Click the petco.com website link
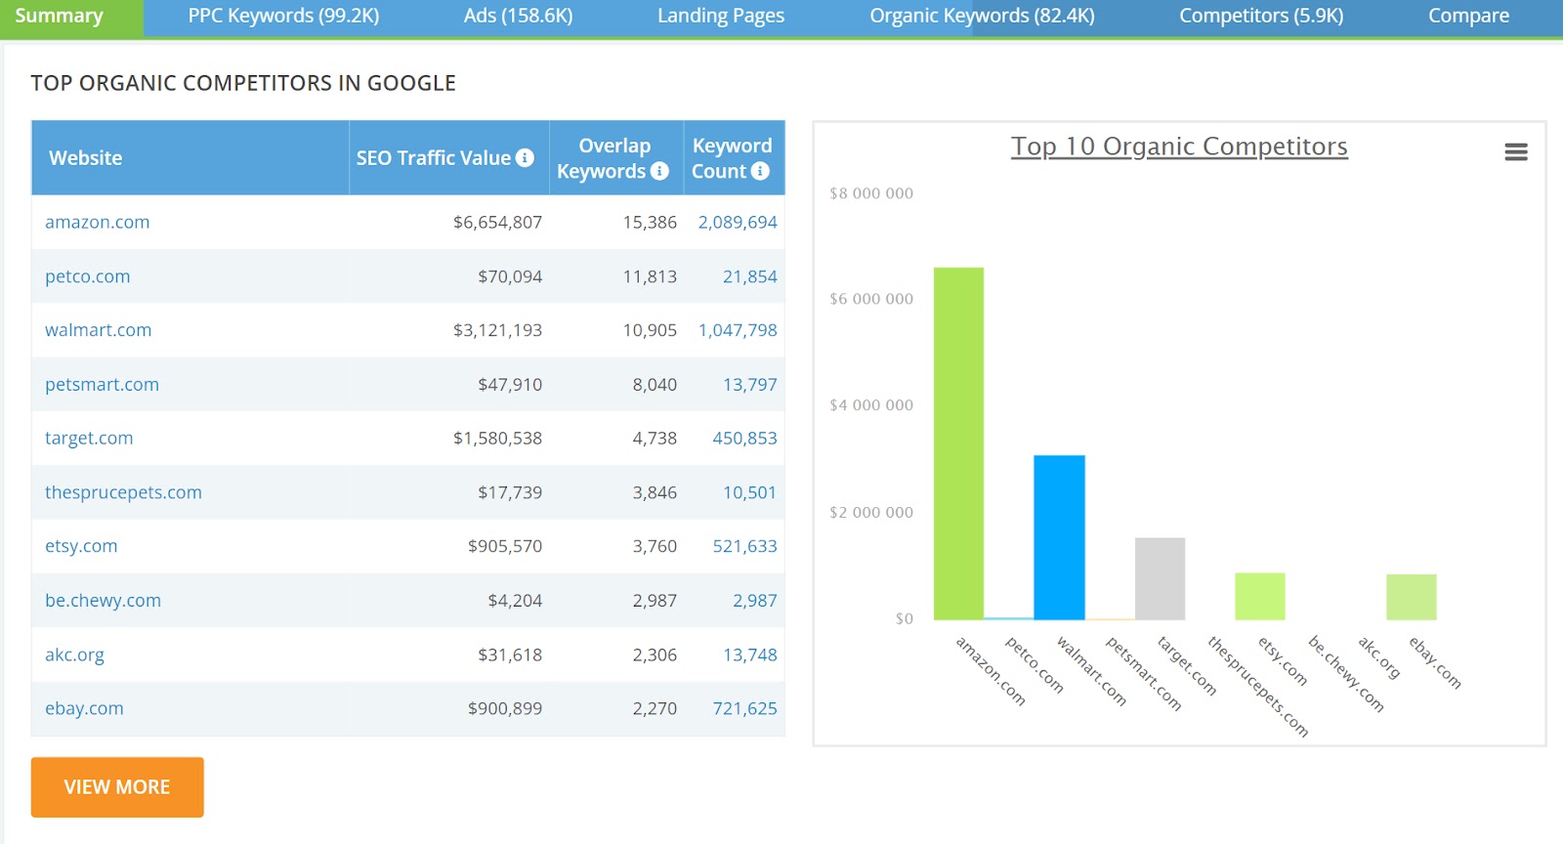 (88, 276)
